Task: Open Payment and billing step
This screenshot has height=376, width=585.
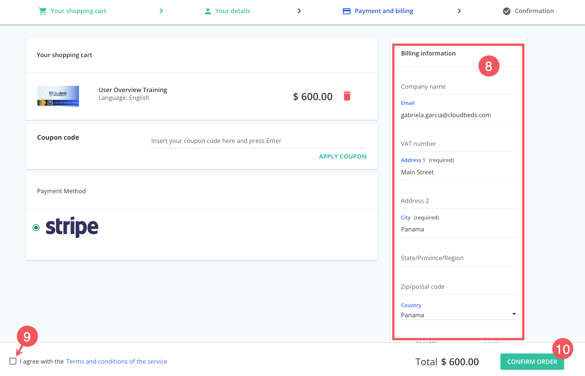Action: coord(384,11)
